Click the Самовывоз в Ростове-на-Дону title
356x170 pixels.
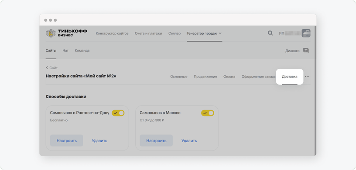tap(80, 113)
